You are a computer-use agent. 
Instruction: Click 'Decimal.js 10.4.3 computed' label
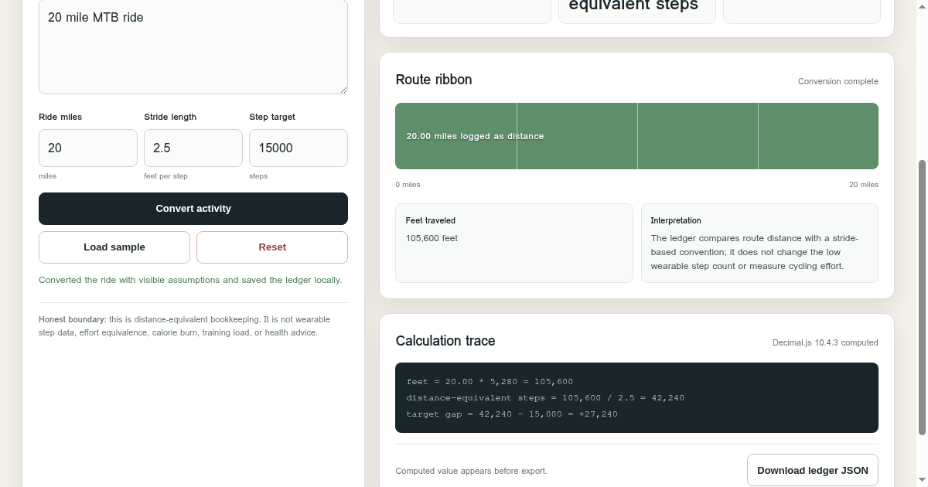(825, 342)
